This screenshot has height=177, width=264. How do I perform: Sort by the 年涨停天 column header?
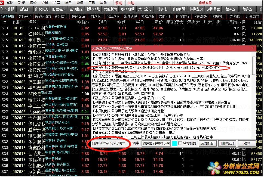pos(175,22)
